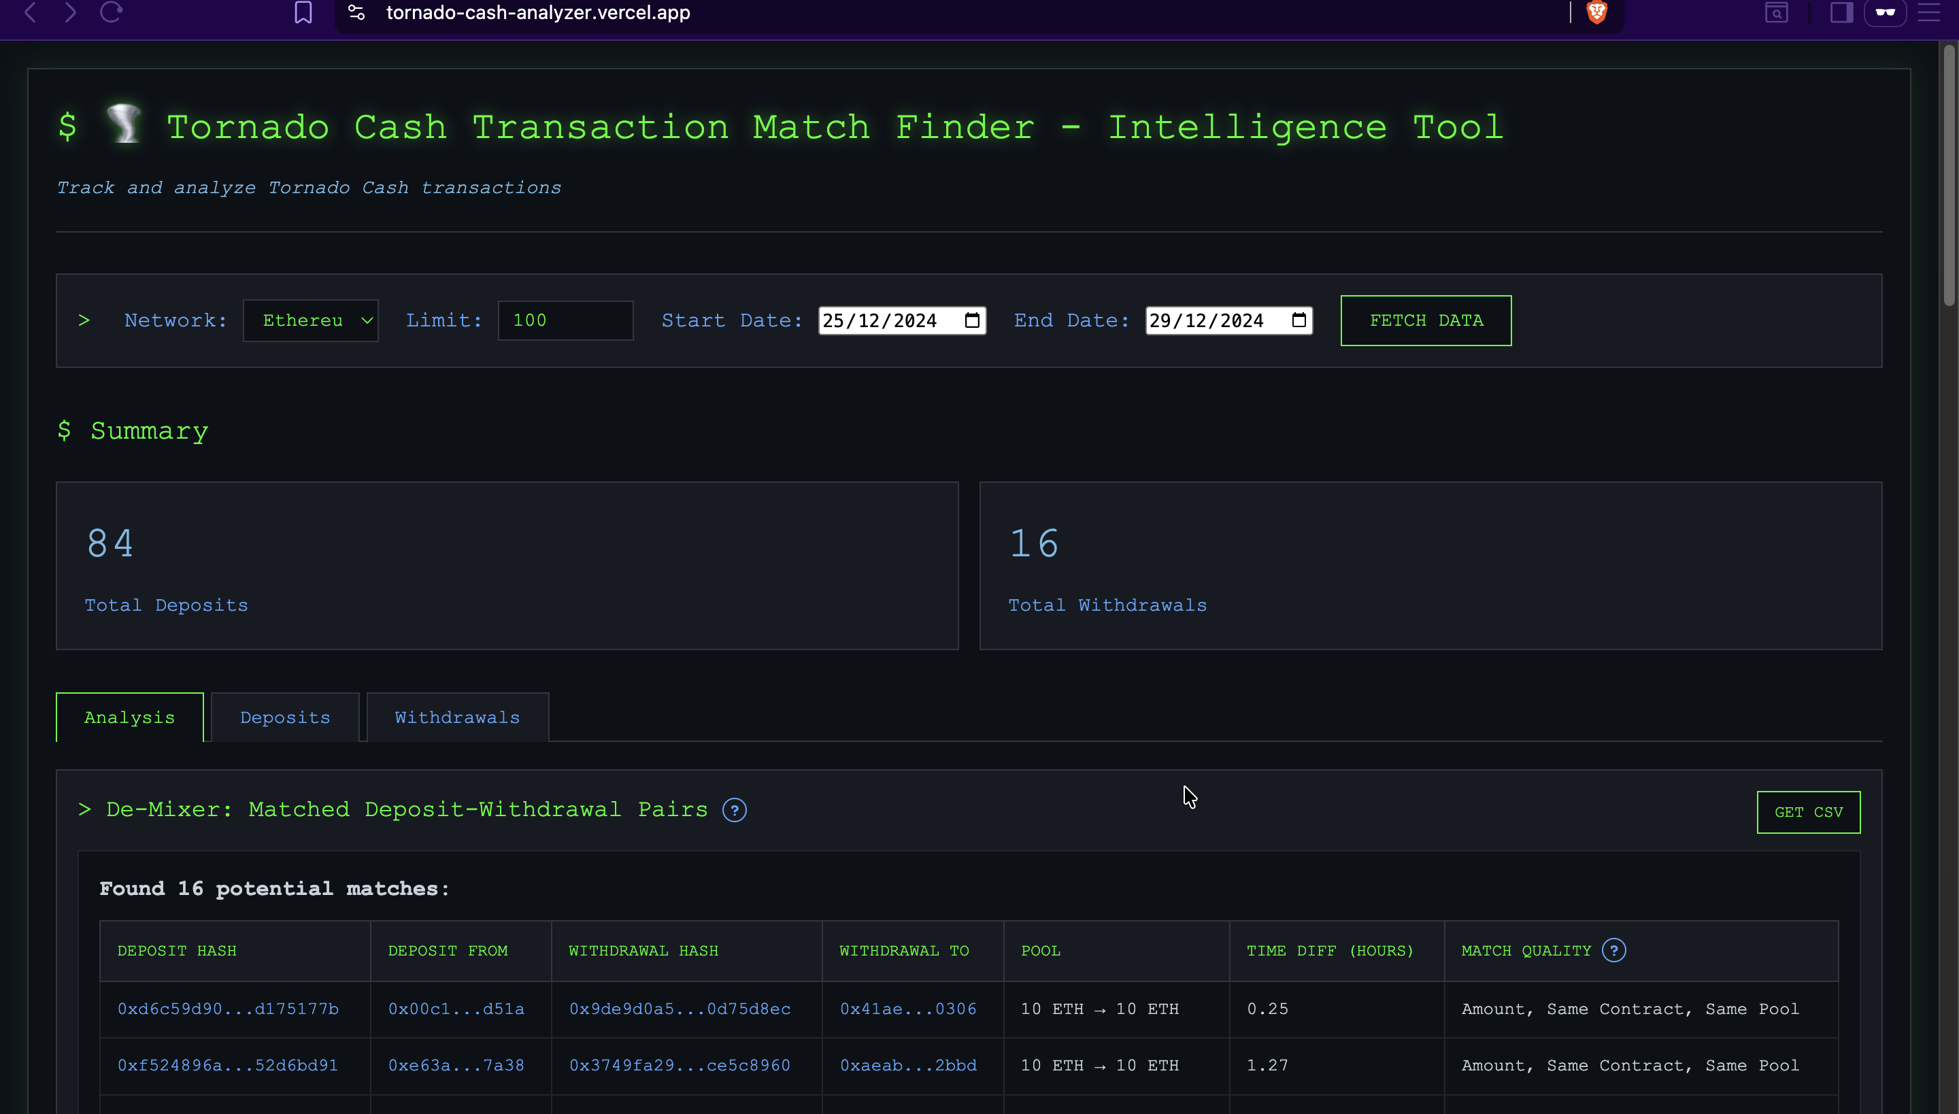Open the Start Date calendar picker
The image size is (1959, 1114).
click(x=971, y=320)
